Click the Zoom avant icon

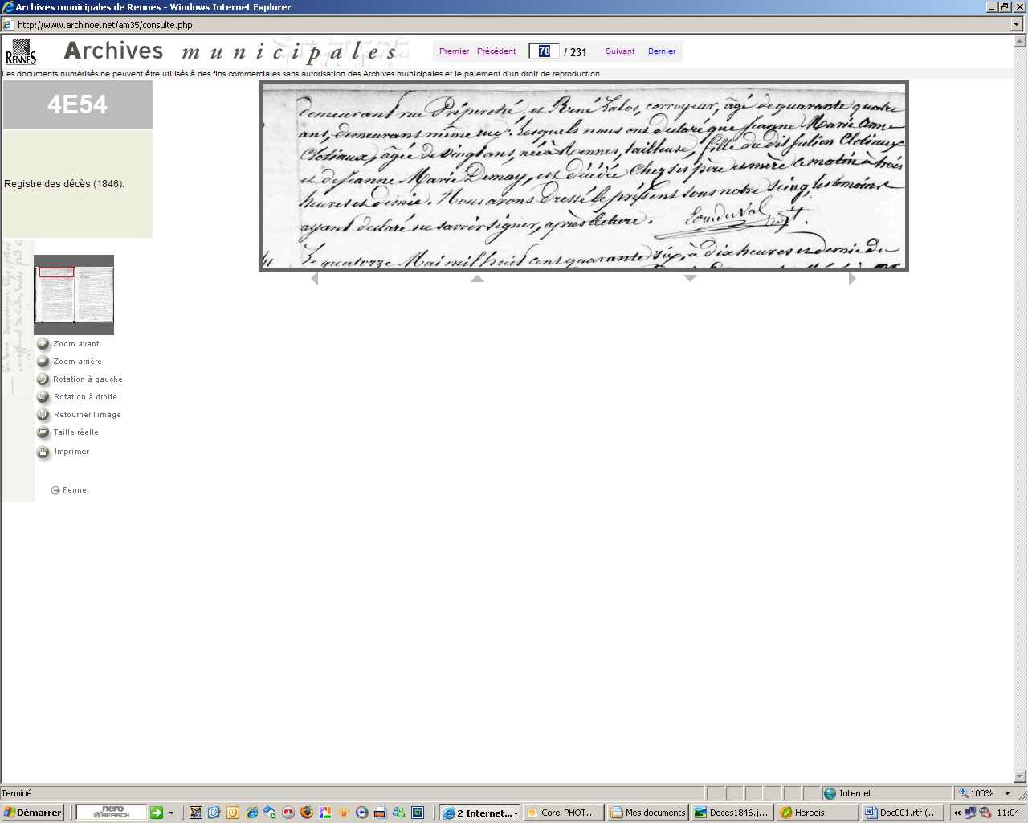tap(43, 344)
